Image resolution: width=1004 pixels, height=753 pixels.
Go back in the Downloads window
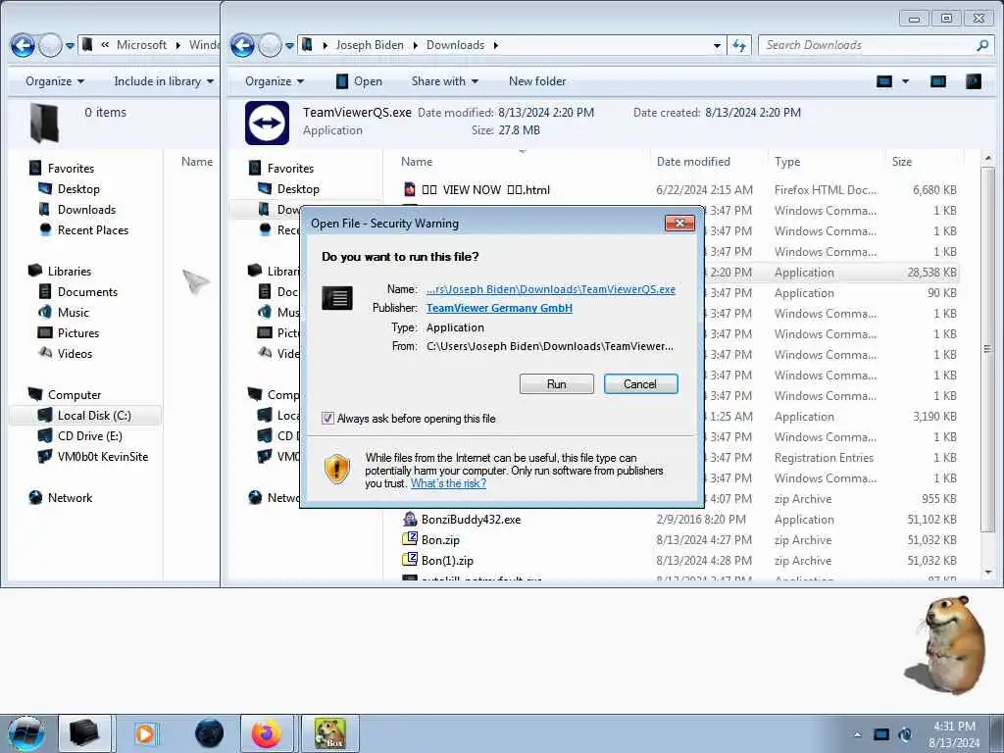243,45
